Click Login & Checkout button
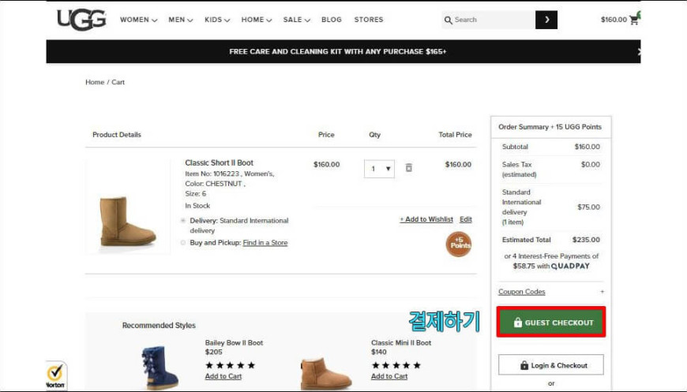Image resolution: width=687 pixels, height=392 pixels. click(550, 365)
